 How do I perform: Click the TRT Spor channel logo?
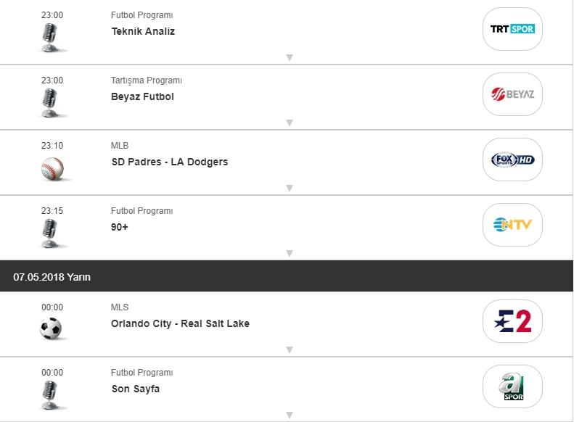(512, 29)
